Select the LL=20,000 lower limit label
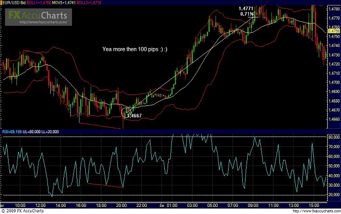 click(50, 132)
